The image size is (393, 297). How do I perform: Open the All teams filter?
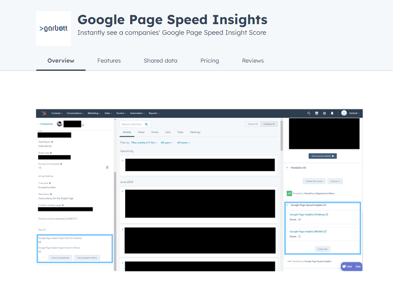point(183,142)
